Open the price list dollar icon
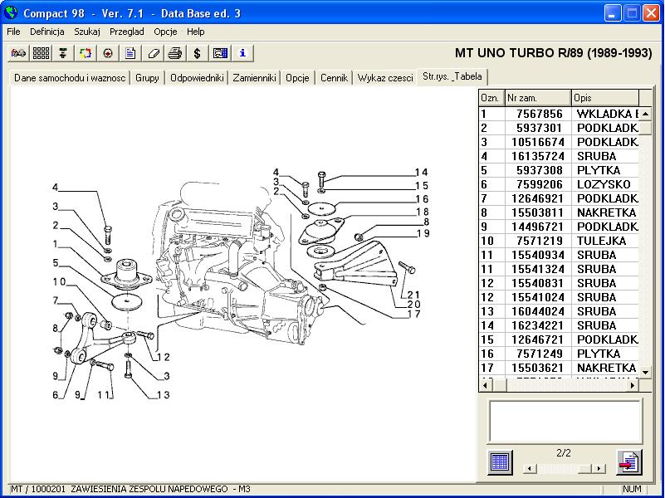 coord(197,53)
